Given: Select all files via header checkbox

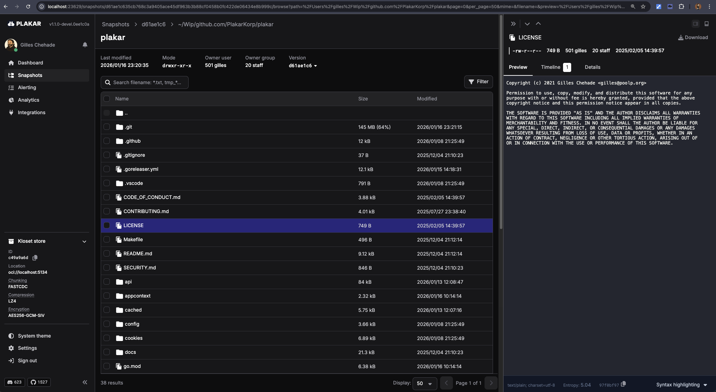Looking at the screenshot, I should pos(107,99).
